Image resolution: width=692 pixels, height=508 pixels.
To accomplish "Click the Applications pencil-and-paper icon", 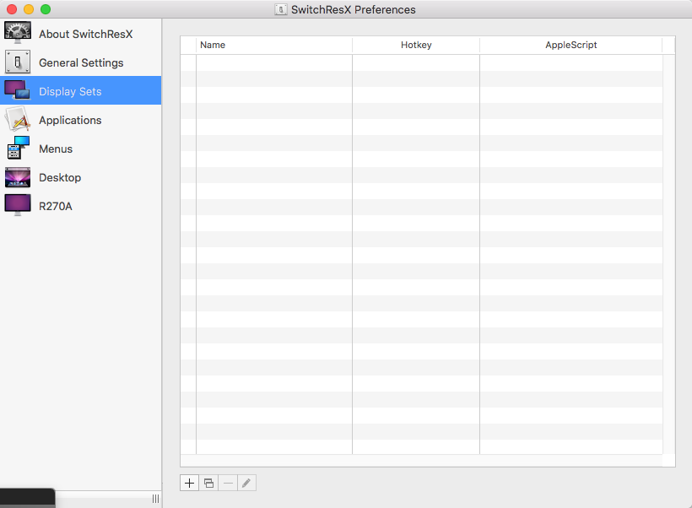I will click(x=18, y=119).
